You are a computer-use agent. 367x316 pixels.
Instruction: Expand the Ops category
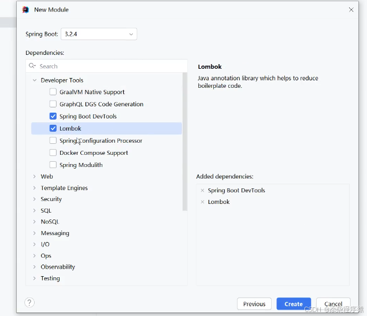pyautogui.click(x=35, y=256)
